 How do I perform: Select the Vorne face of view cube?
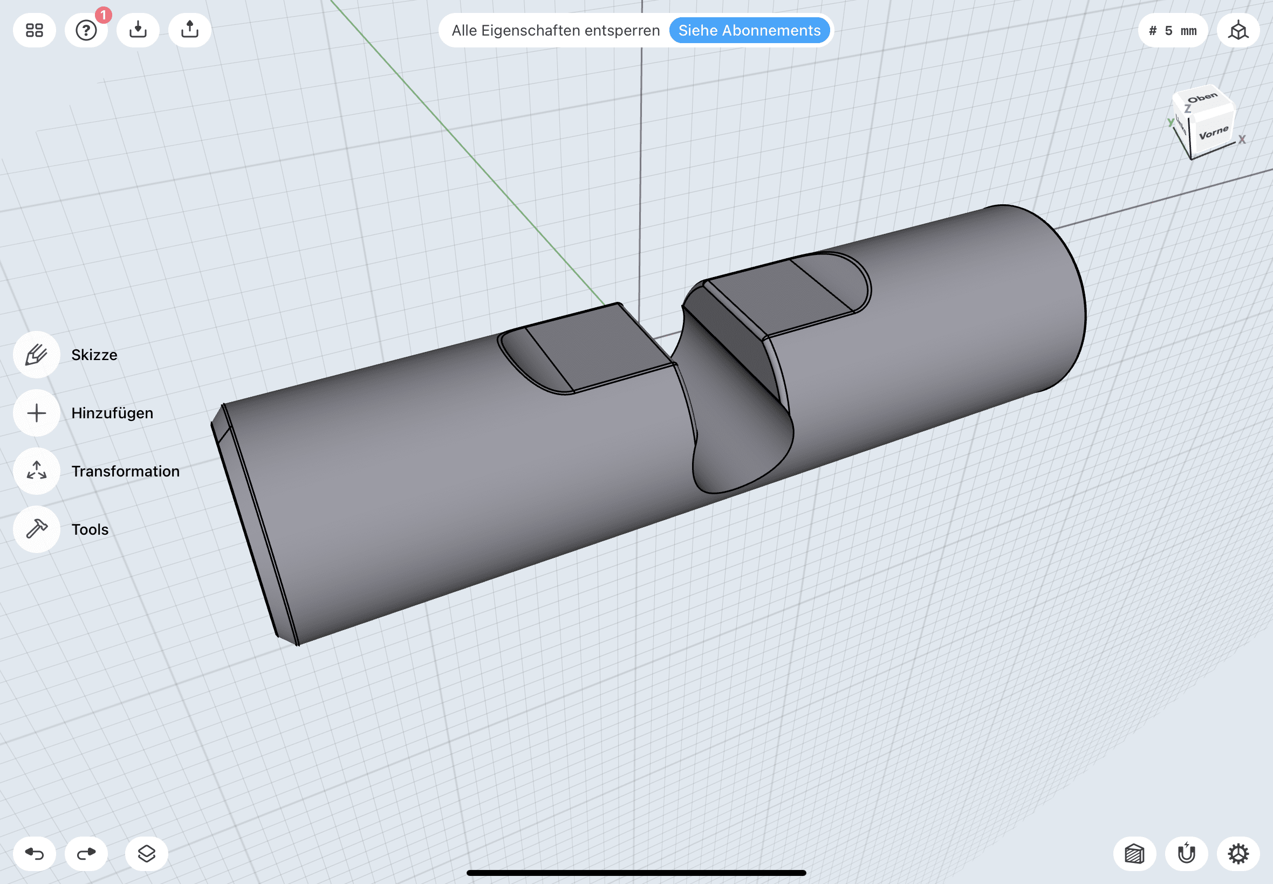[x=1213, y=133]
